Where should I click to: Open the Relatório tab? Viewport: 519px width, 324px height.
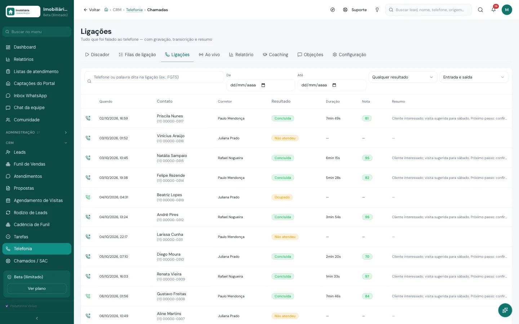tap(241, 55)
